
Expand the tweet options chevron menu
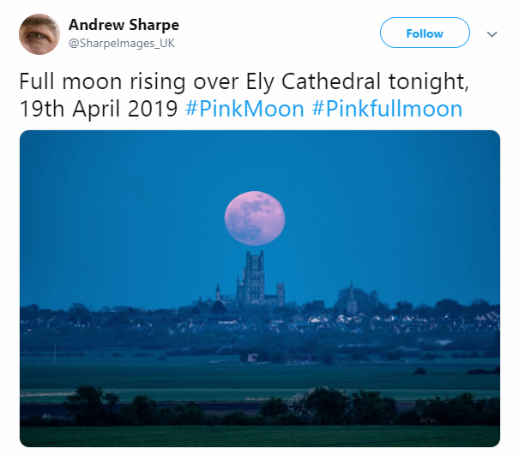[492, 34]
